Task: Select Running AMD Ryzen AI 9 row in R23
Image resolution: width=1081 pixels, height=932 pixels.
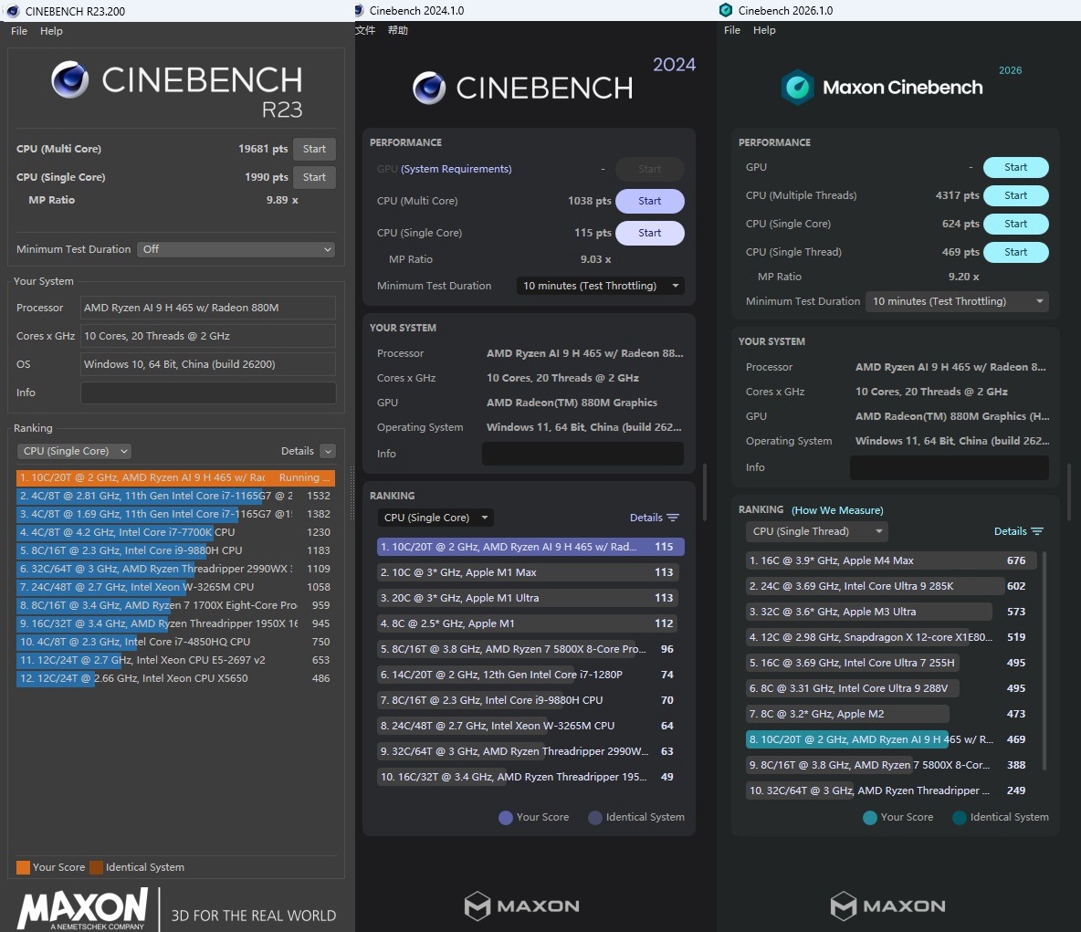Action: (x=176, y=477)
